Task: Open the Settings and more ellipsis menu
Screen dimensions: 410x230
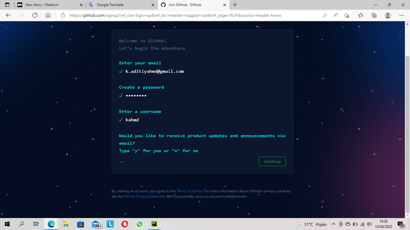Action: point(401,15)
